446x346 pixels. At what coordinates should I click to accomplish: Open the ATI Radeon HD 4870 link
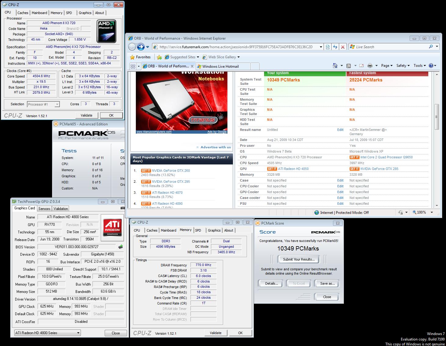(167, 193)
